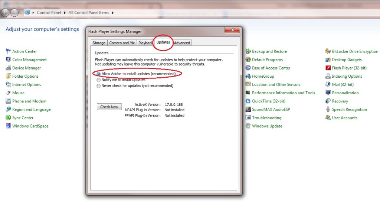Click PPAPI Plug-In Version label

142,116
